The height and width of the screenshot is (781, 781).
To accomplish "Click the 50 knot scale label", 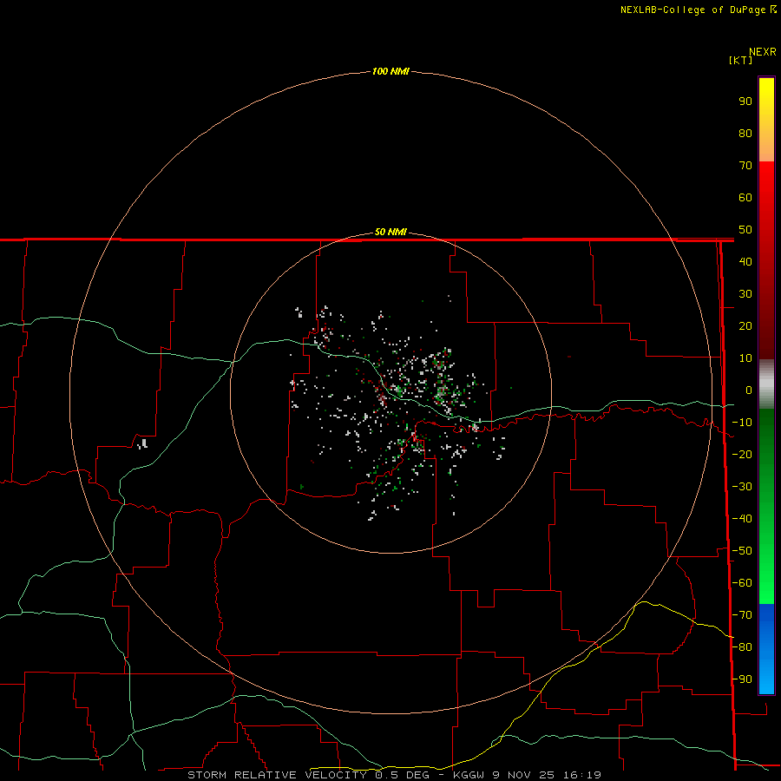I will (x=745, y=230).
